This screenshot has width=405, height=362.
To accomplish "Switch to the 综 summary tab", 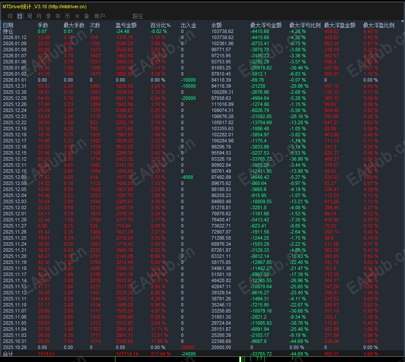I will click(10, 16).
